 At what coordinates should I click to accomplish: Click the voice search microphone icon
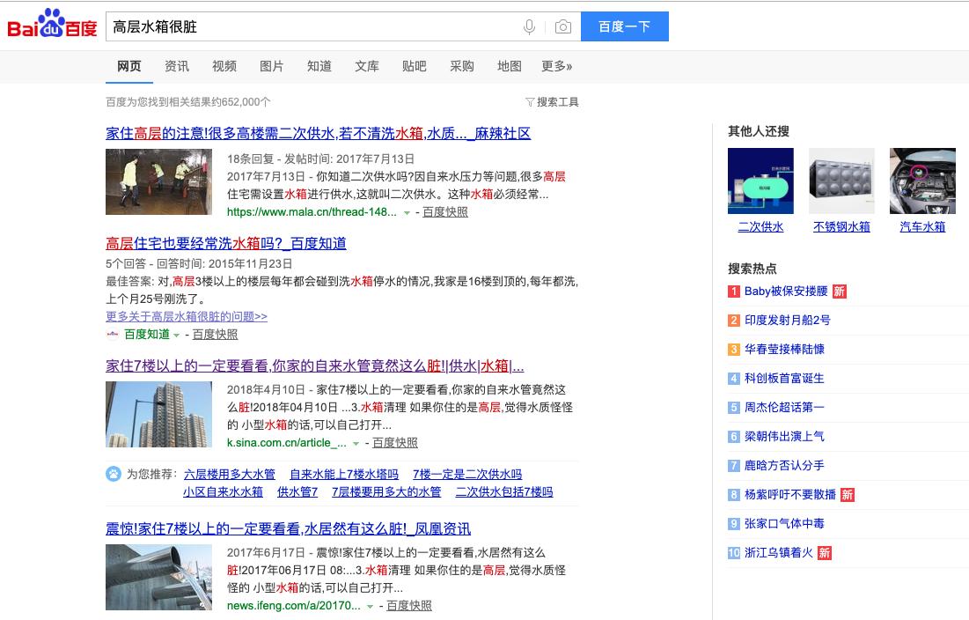point(528,26)
